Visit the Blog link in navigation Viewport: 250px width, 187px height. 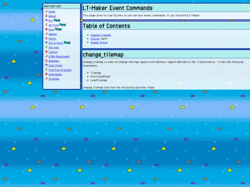(51, 30)
